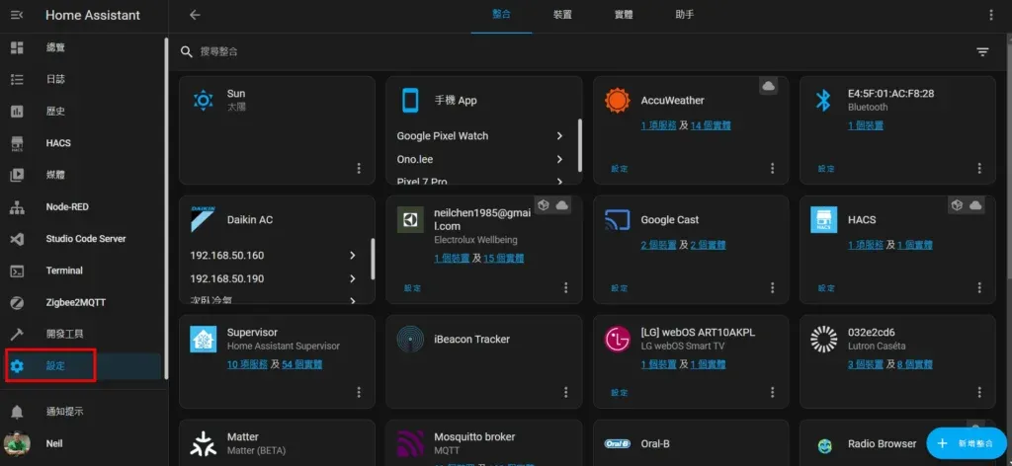Open Bluetooth 1 個裝置 link
1012x466 pixels.
point(866,125)
